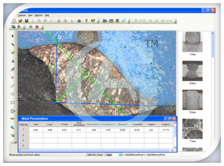Screen dimensions: 224x166
Task: Click the red X chart icon in second toolbar row
Action: tap(37, 27)
